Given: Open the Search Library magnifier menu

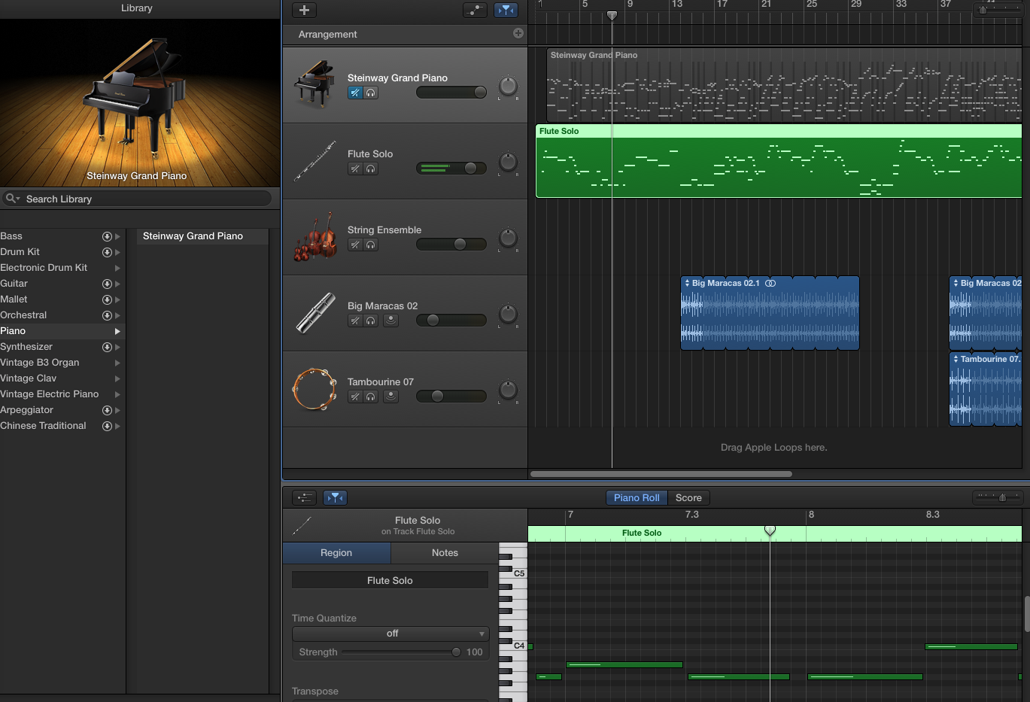Looking at the screenshot, I should tap(13, 199).
